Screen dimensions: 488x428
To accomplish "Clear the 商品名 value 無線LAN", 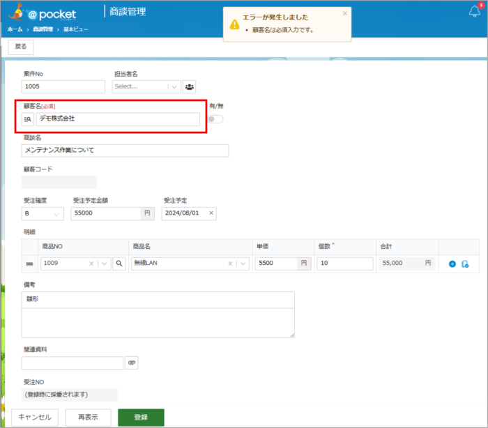I will [230, 263].
